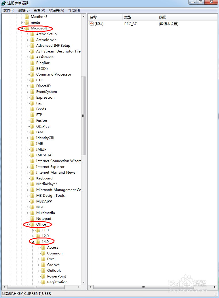Select the MSDAIPP key
Screen dimensions: 219x298
(x=44, y=201)
